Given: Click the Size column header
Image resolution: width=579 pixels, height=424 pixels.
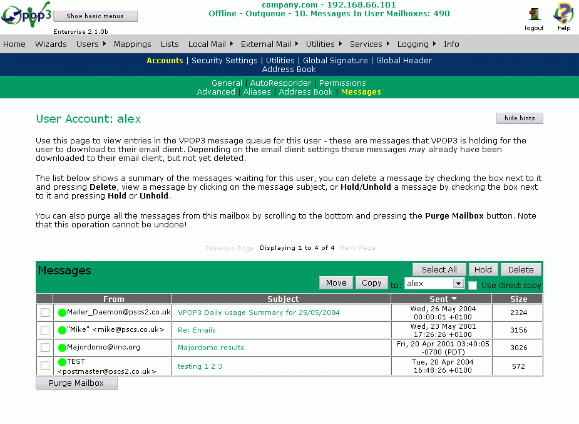Looking at the screenshot, I should (x=518, y=299).
